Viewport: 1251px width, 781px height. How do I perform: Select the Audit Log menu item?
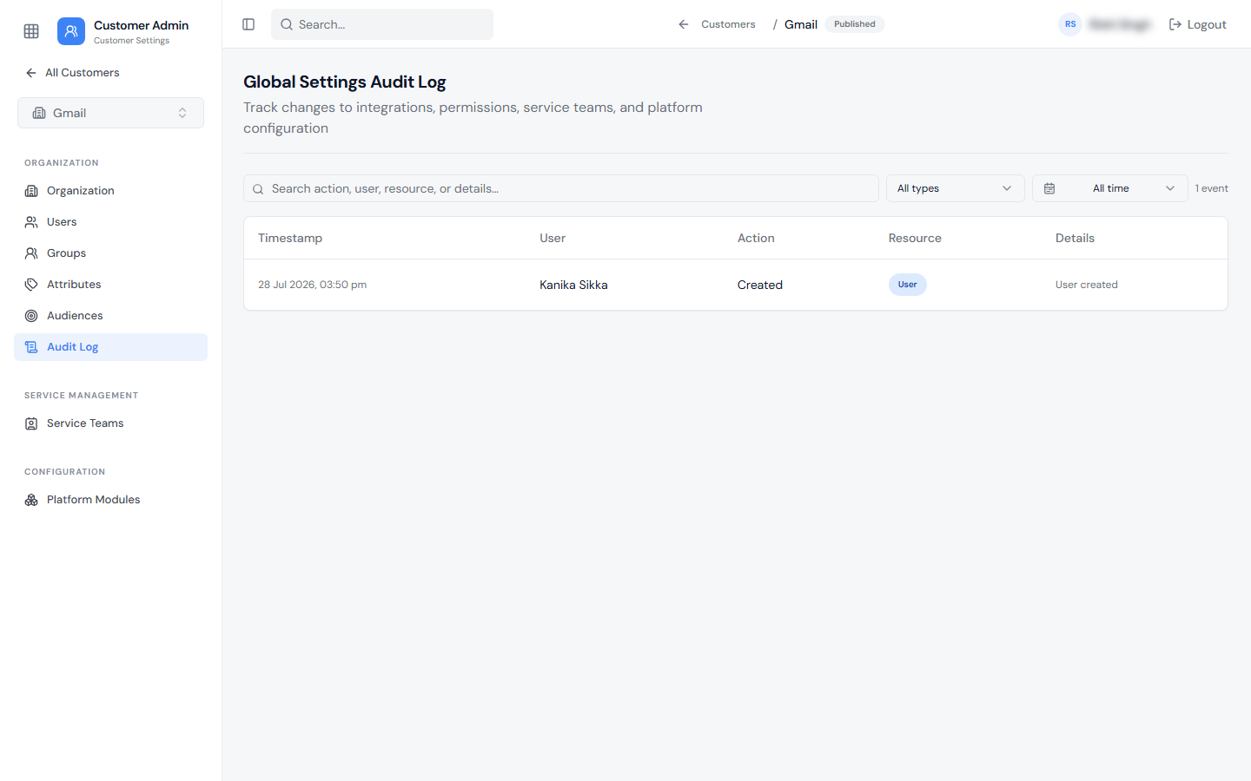[x=110, y=347]
